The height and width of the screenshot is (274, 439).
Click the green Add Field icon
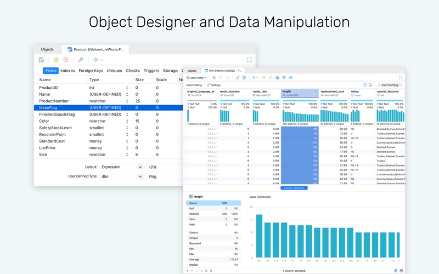(x=56, y=60)
